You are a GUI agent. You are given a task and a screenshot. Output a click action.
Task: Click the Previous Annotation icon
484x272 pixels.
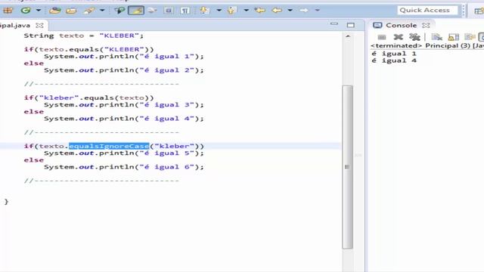pos(232,11)
